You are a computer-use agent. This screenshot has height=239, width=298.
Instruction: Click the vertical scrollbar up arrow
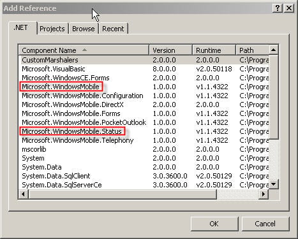273,50
